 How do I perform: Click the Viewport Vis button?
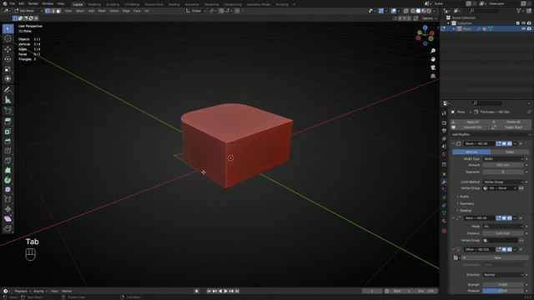coord(470,127)
